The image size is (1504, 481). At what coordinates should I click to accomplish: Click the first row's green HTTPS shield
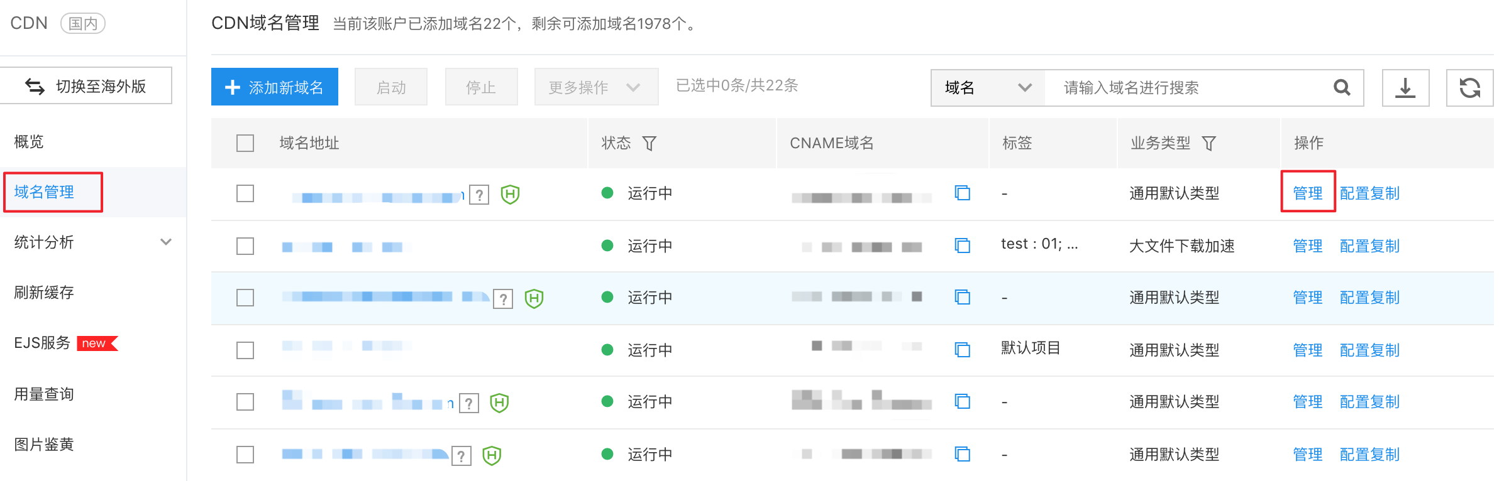510,194
